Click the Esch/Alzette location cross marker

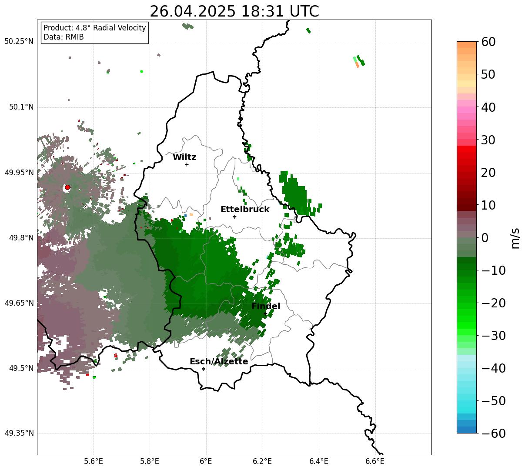(203, 369)
